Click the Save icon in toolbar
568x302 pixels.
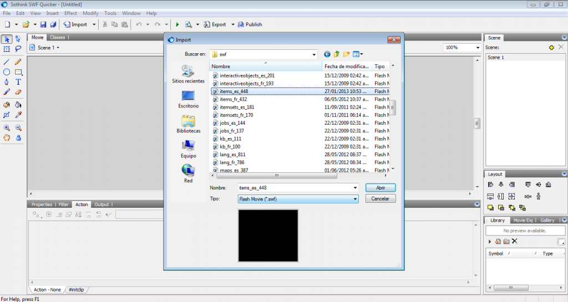coord(43,24)
